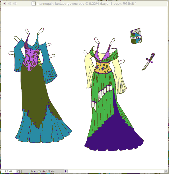Open the status bar info flyout arrow
This screenshot has height=174, width=169.
coord(66,171)
